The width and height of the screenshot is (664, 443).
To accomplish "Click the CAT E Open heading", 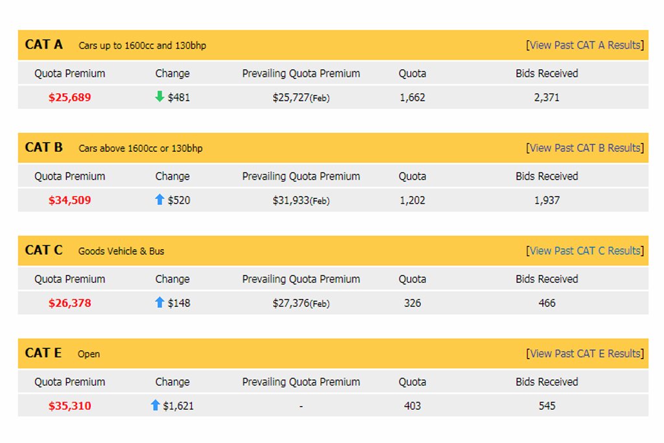I will (62, 353).
